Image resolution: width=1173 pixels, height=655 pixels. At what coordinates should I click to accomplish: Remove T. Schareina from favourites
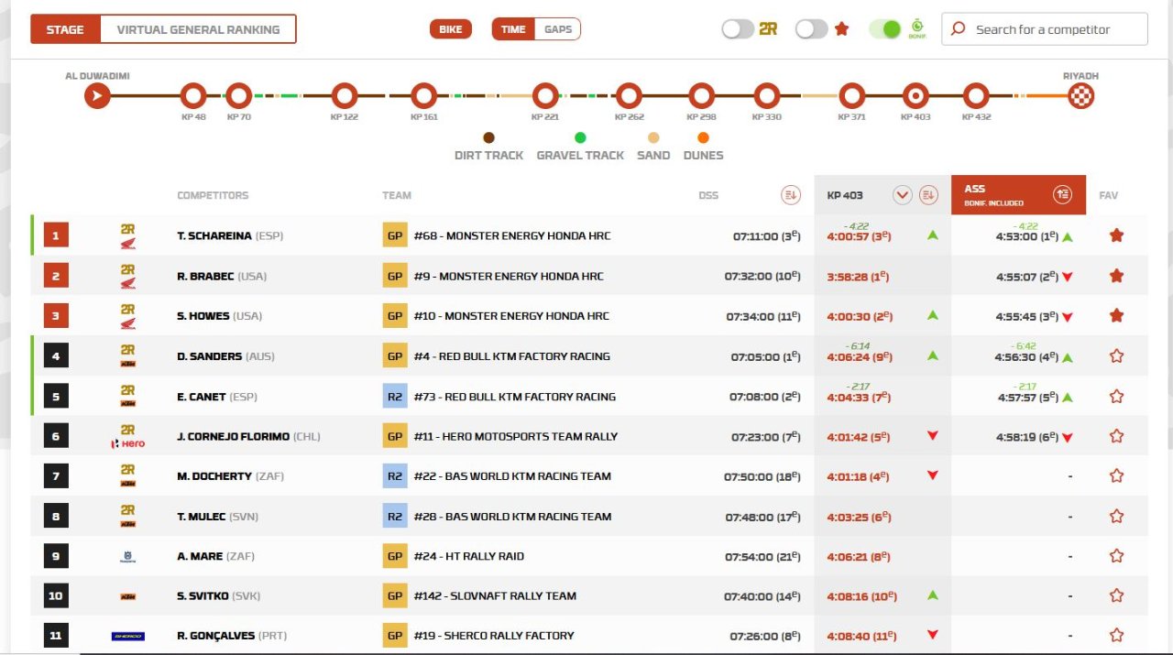[1116, 235]
